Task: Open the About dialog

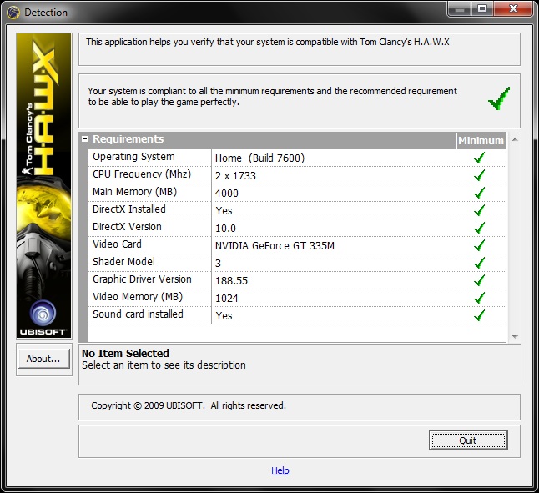Action: click(x=44, y=359)
